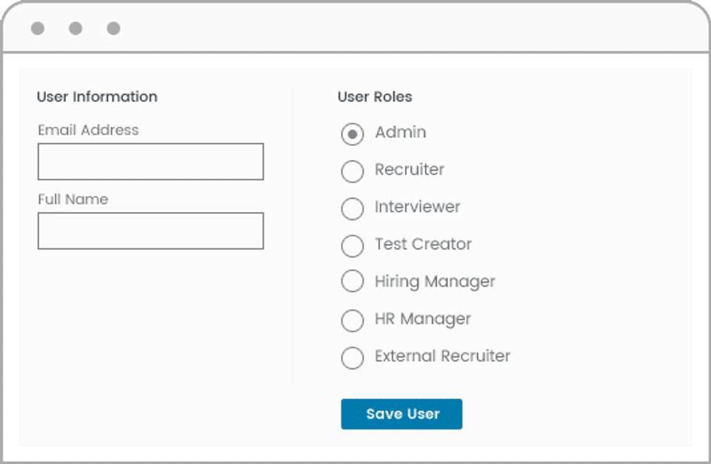Viewport: 711px width, 464px height.
Task: Click the "Hiring Manager" label text
Action: [x=435, y=282]
